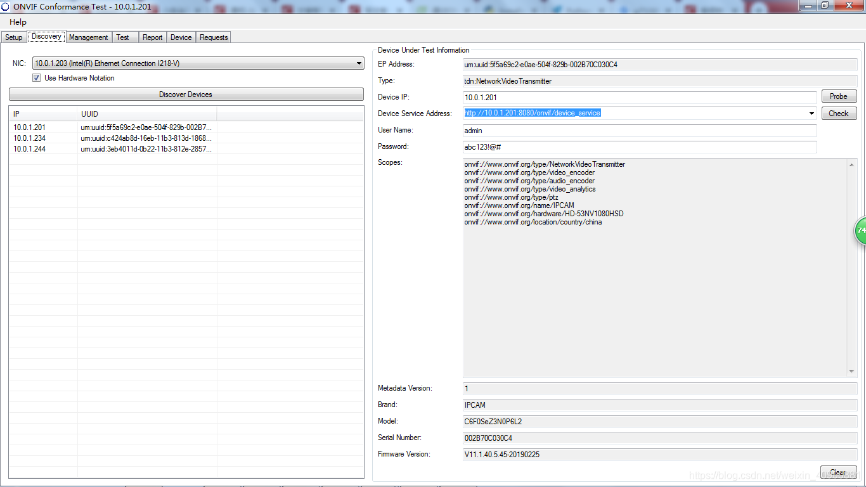
Task: Select device row 10.0.1.244
Action: 186,149
